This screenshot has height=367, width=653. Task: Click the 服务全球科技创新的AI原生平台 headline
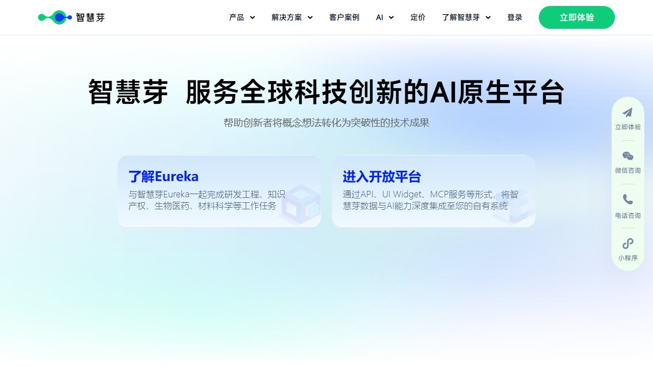(374, 92)
